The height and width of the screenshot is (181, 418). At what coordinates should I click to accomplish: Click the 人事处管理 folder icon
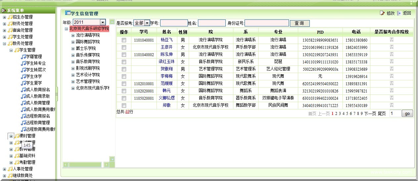[10, 169]
